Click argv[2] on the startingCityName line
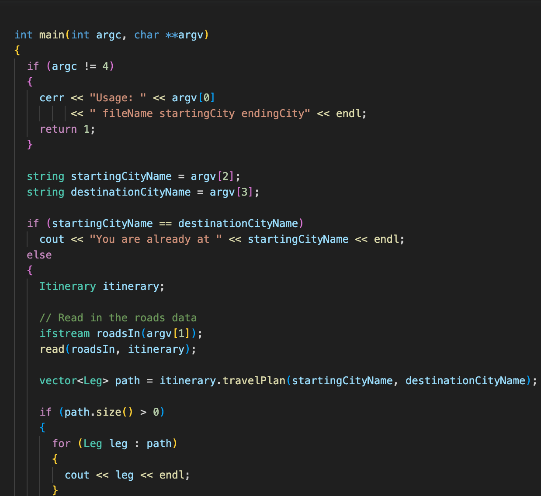The width and height of the screenshot is (541, 496). tap(214, 176)
